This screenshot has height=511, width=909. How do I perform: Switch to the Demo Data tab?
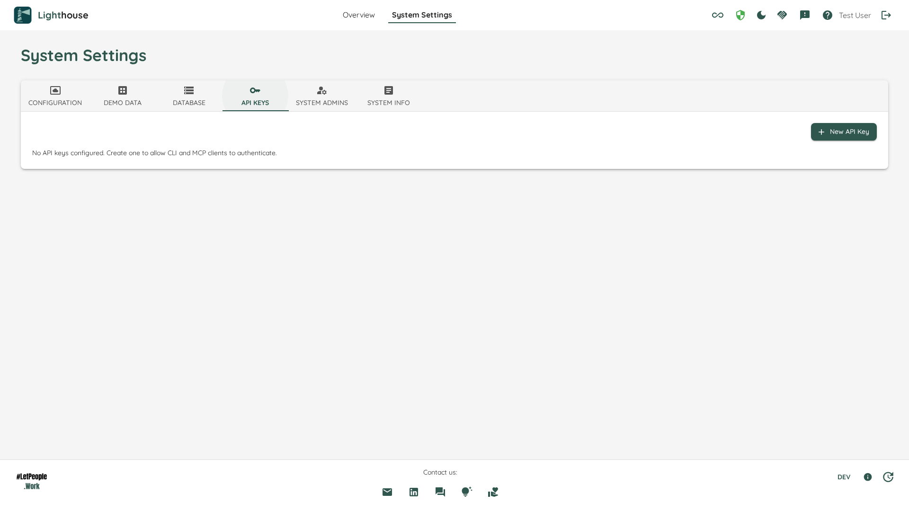coord(123,96)
